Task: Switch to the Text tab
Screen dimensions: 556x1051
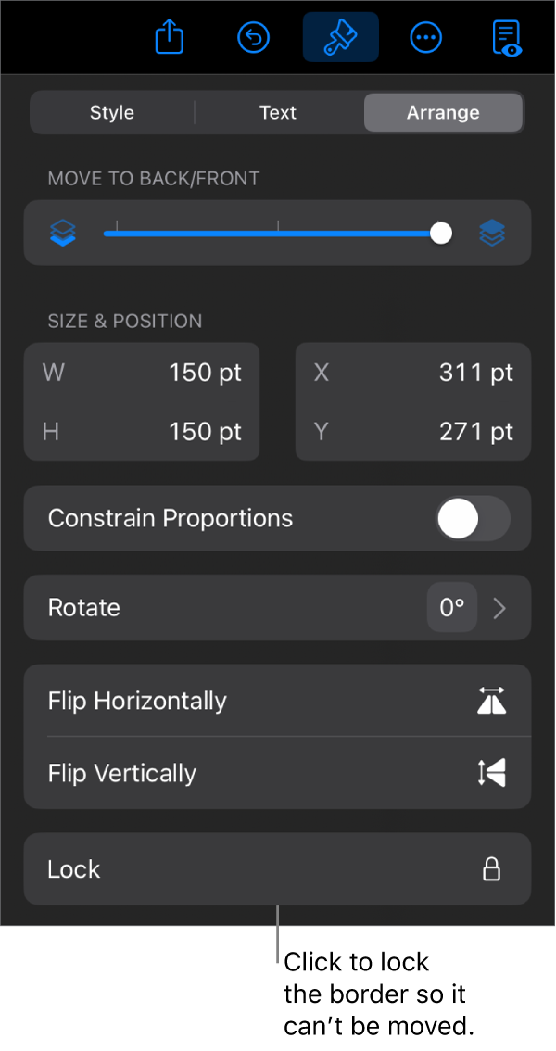Action: 278,113
